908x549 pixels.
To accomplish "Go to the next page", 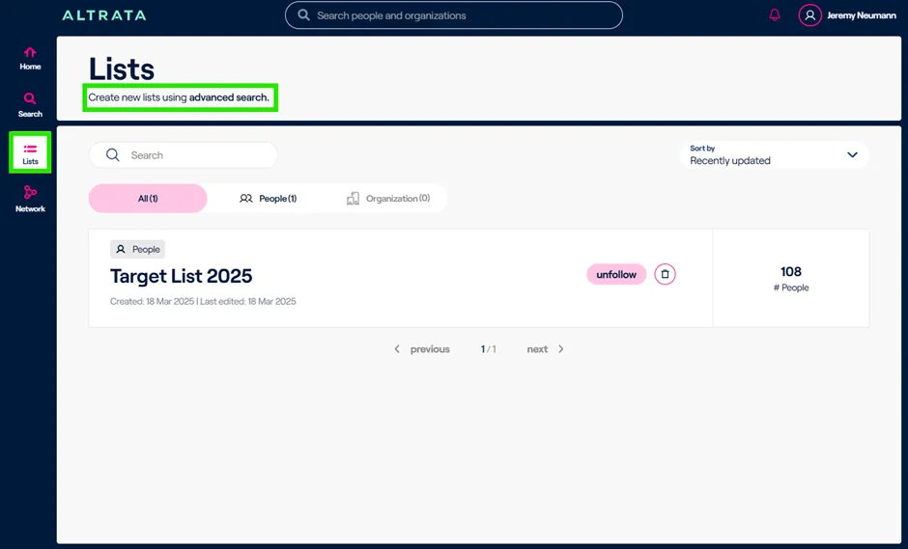I will (545, 349).
